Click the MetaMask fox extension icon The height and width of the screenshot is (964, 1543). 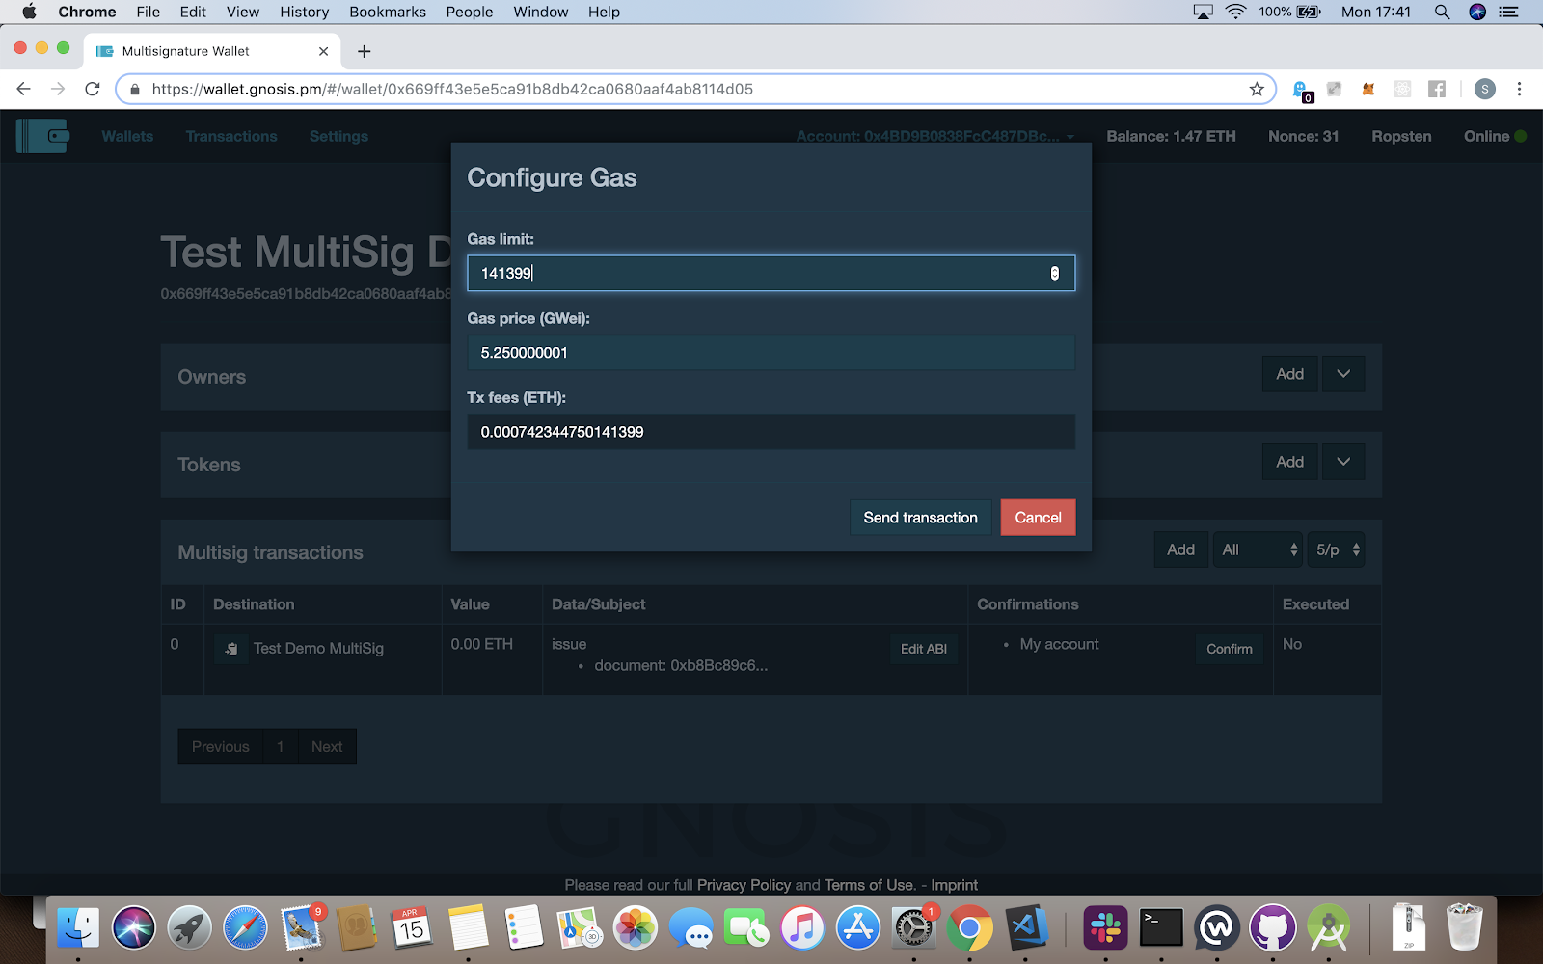click(1367, 89)
